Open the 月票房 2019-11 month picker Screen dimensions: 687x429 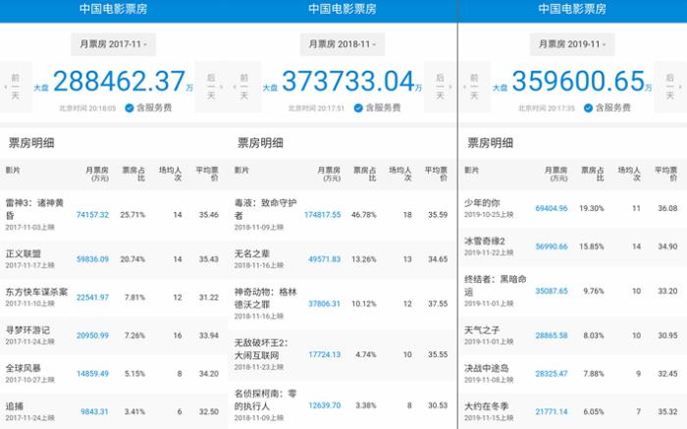pyautogui.click(x=573, y=45)
